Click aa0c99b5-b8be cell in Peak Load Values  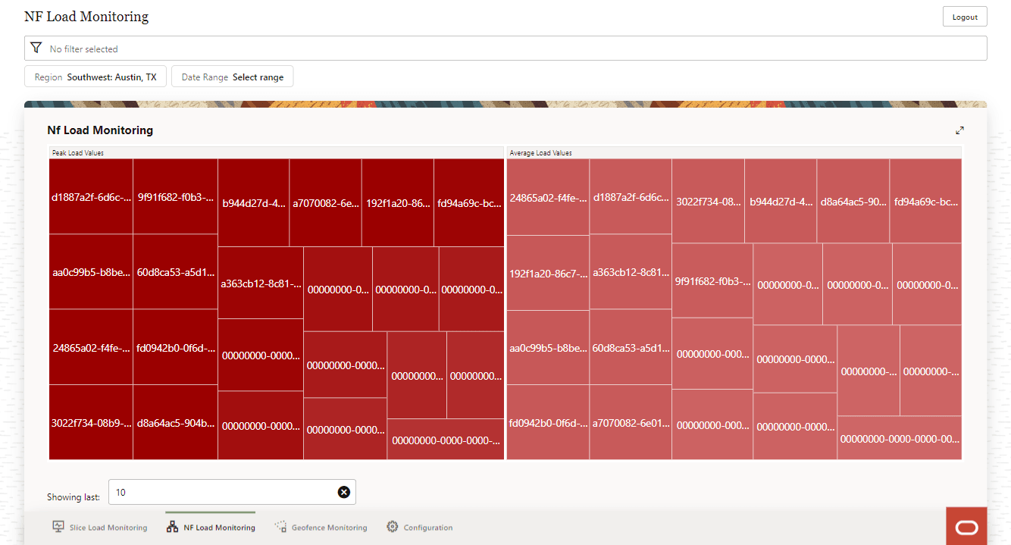coord(91,271)
